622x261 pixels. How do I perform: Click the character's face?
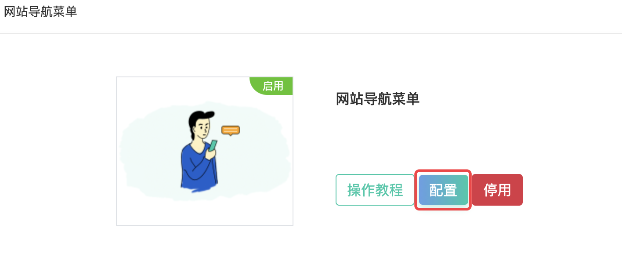203,128
